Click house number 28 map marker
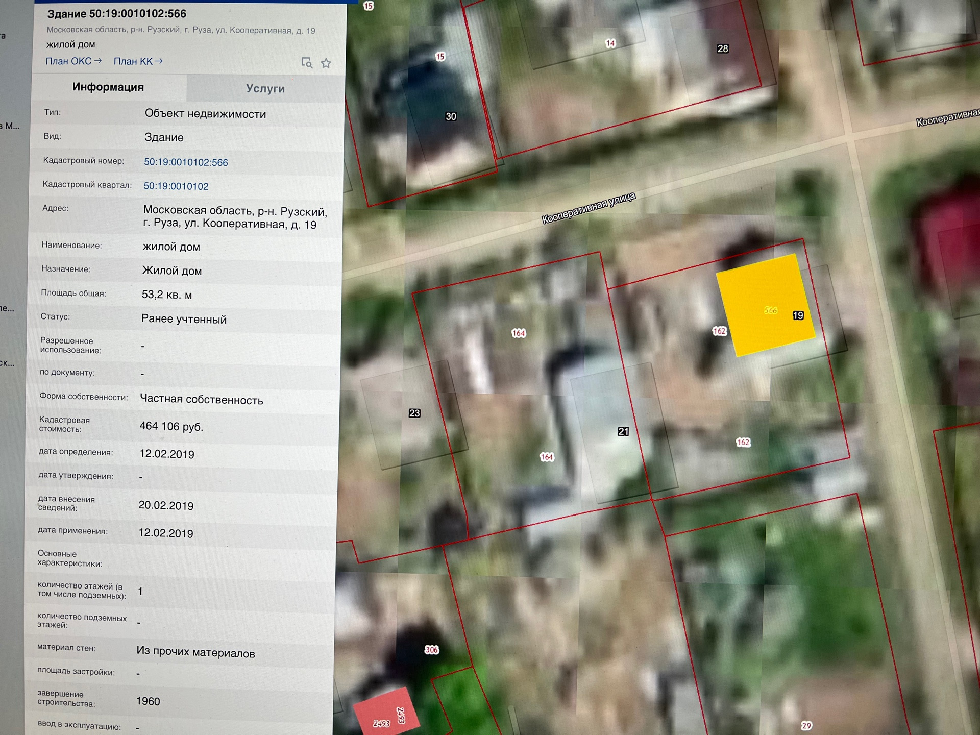980x735 pixels. (723, 49)
